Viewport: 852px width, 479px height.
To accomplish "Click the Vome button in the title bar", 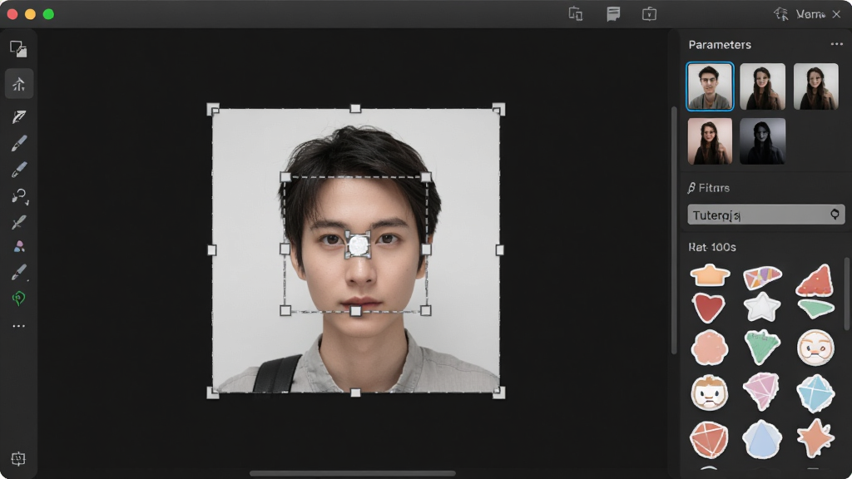I will pyautogui.click(x=810, y=14).
